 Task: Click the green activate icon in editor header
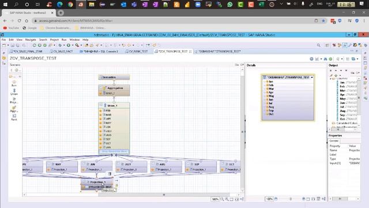pyautogui.click(x=330, y=59)
